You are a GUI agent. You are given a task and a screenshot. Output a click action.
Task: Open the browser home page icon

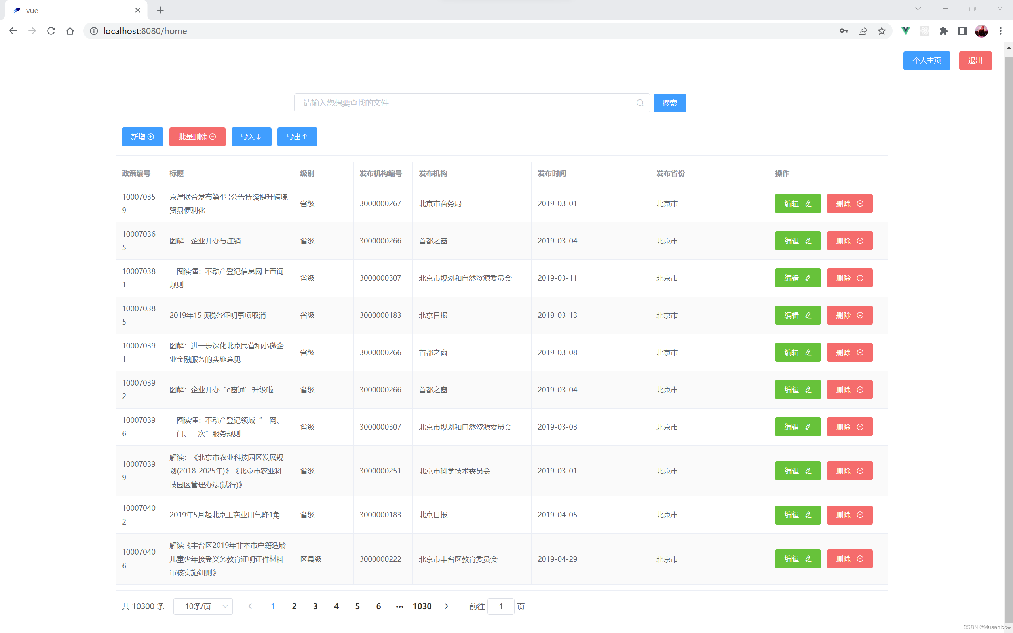[70, 31]
